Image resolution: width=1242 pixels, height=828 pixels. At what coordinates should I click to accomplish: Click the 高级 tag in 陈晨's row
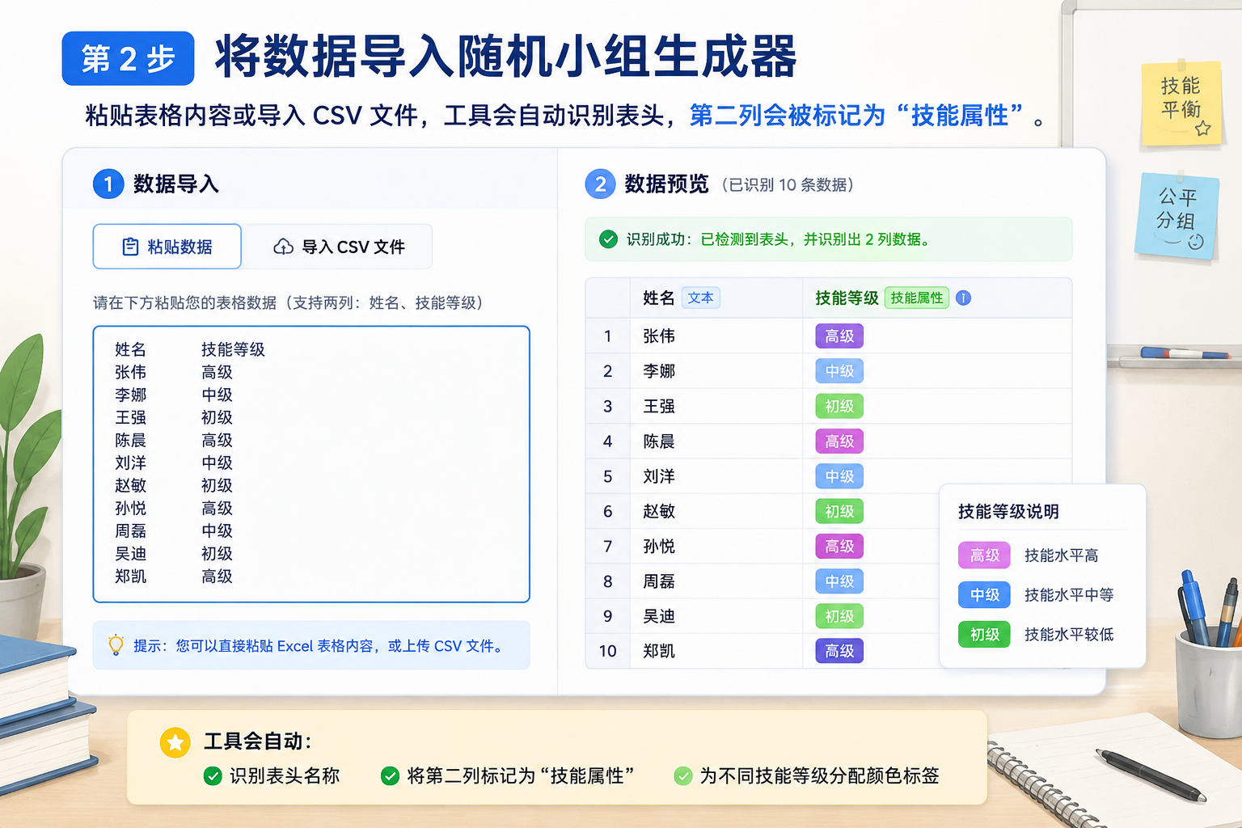click(x=839, y=441)
